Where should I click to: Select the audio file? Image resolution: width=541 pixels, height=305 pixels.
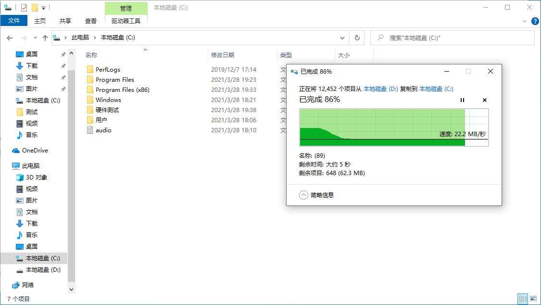pos(103,130)
